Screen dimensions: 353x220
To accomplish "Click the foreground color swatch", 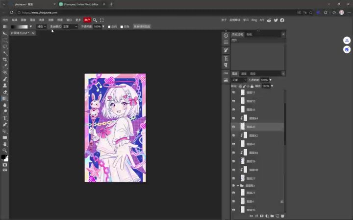I will click(3, 157).
